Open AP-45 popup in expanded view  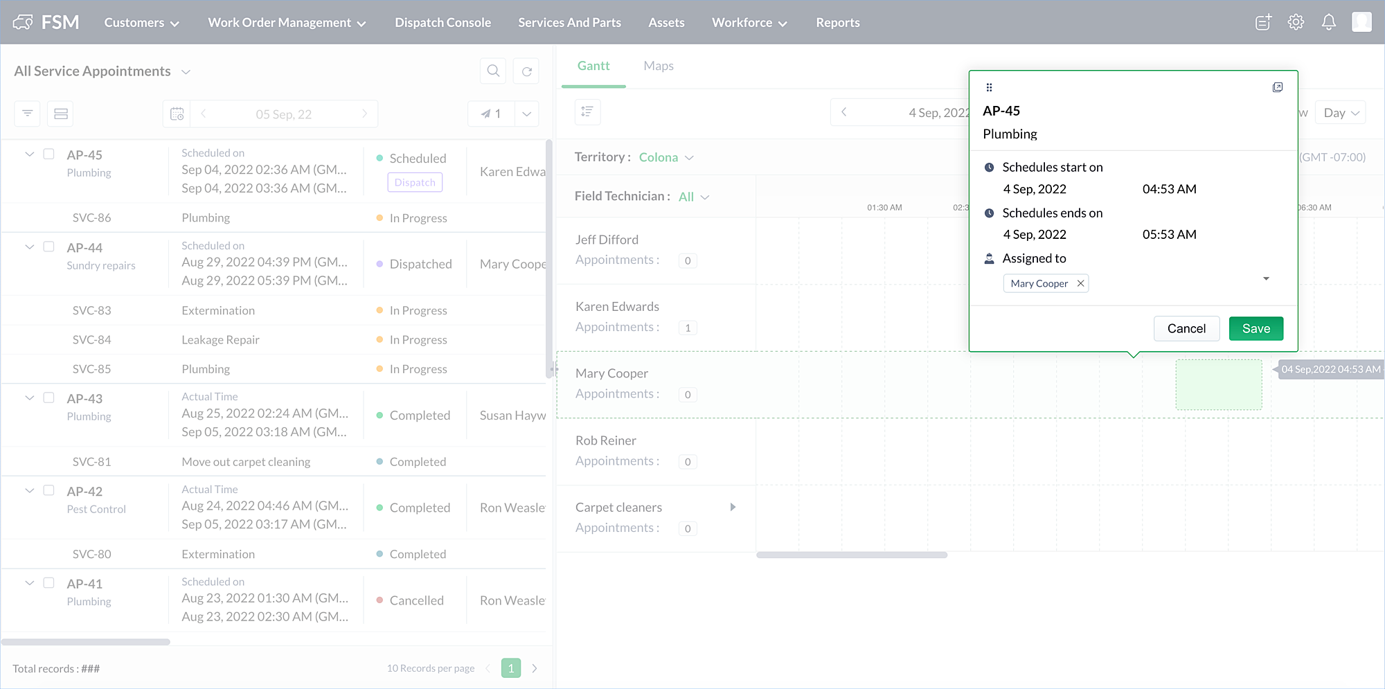(1278, 87)
